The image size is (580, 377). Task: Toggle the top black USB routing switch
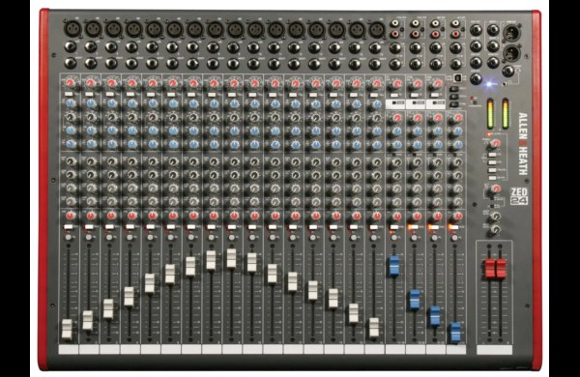pos(453,89)
